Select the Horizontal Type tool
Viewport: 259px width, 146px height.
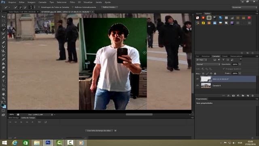(x=3, y=81)
